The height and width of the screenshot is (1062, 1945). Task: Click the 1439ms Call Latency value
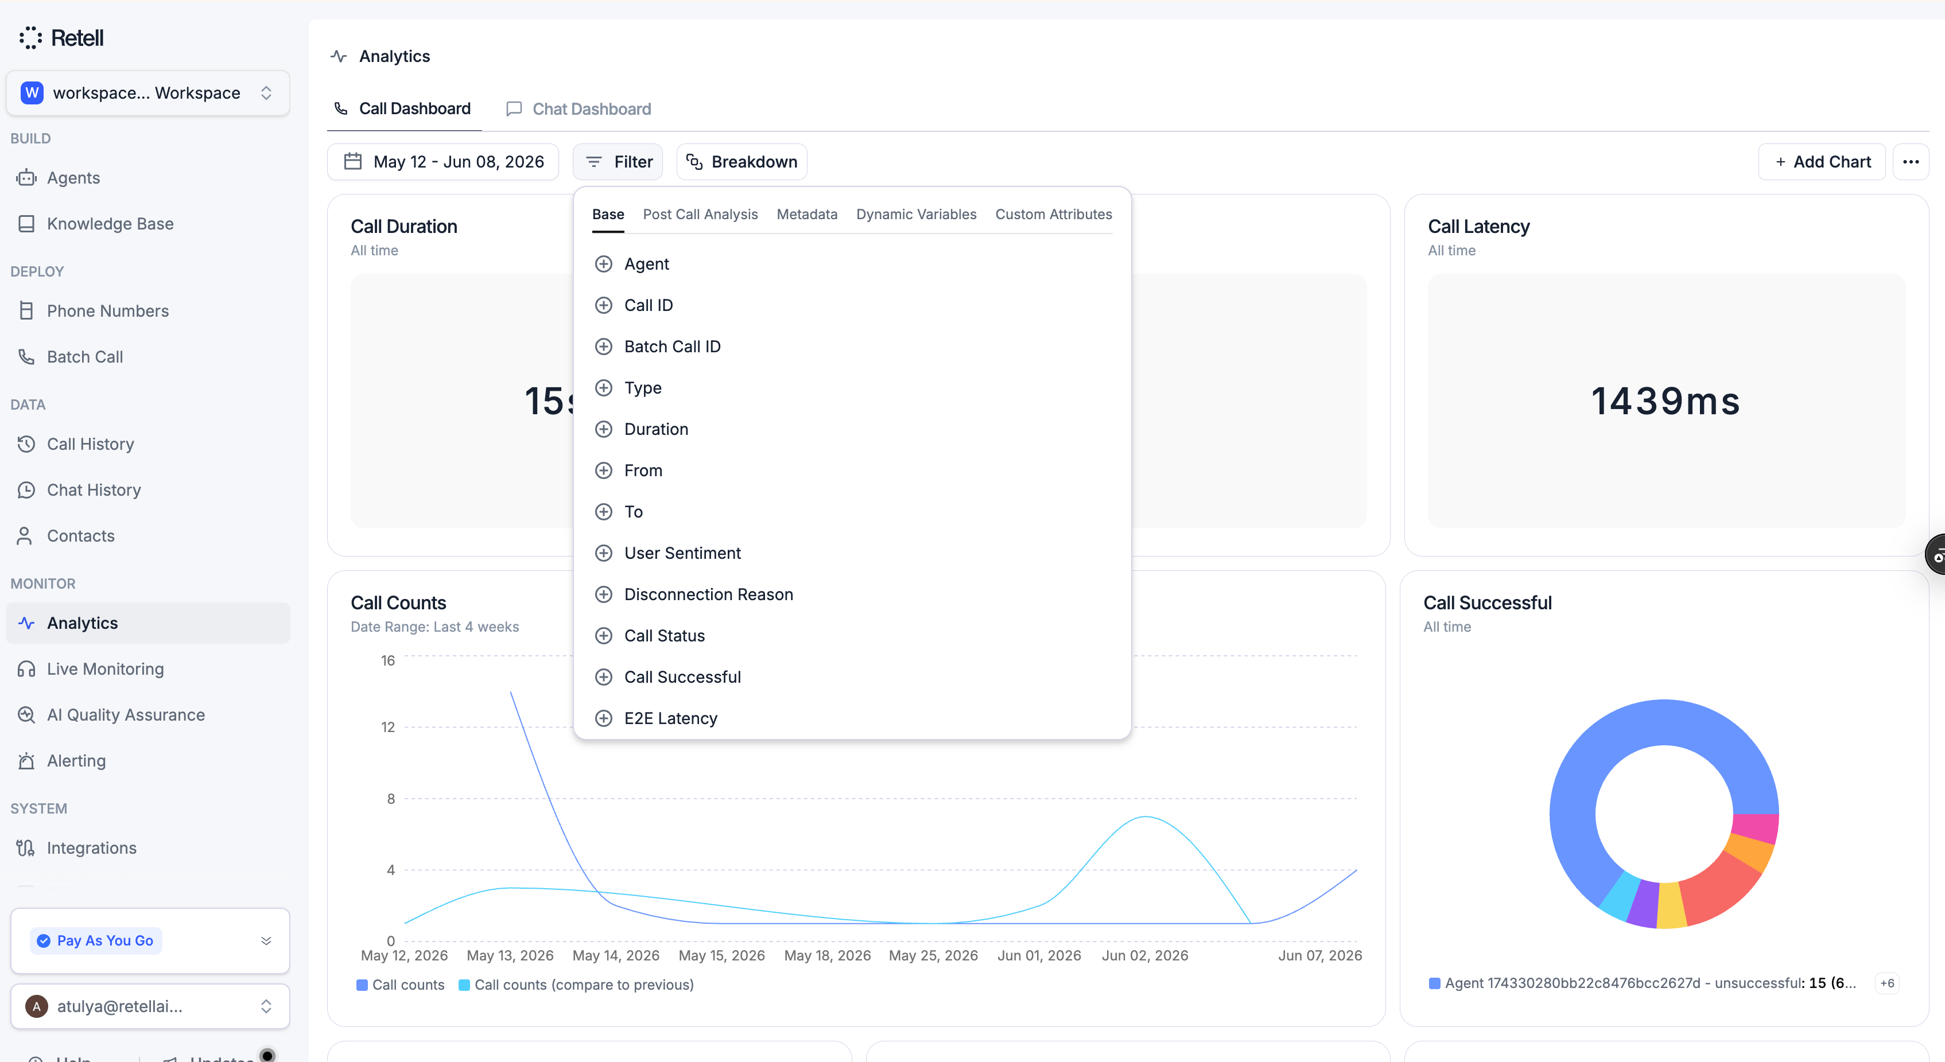1666,401
